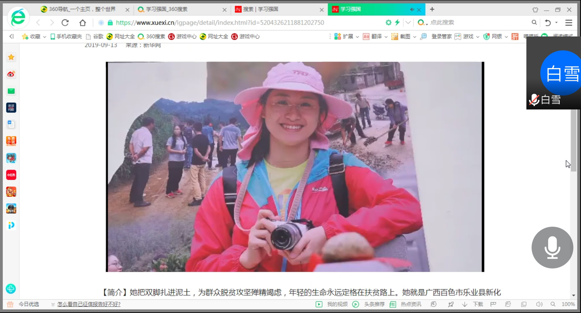Click the search magnifier icon in toolbar
The image size is (581, 313).
[534, 22]
